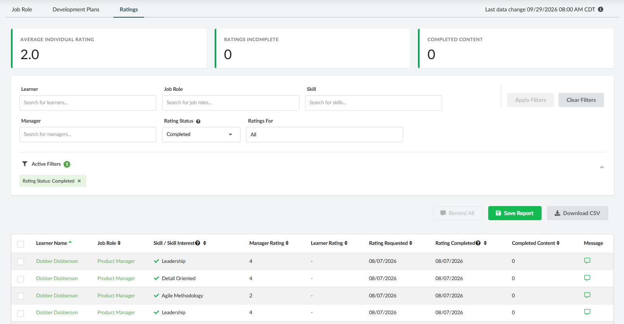Click the Detail Oriented skill name
This screenshot has height=324, width=624.
point(179,278)
